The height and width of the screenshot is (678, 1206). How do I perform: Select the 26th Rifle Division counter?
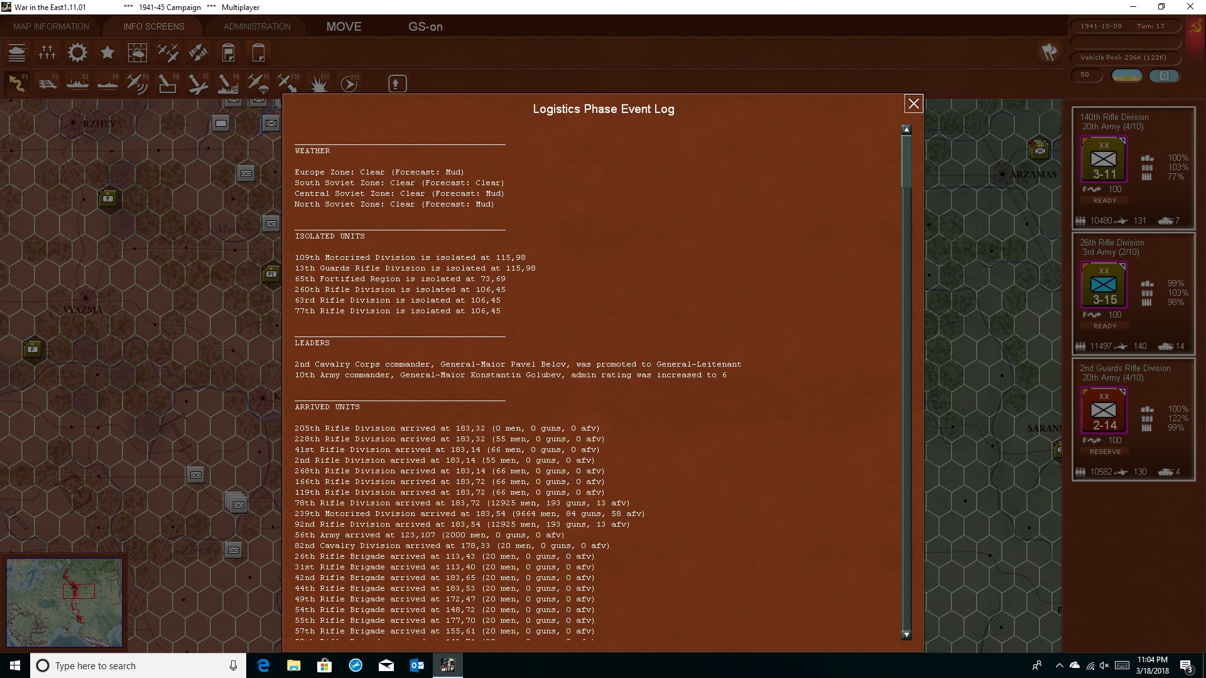1104,285
